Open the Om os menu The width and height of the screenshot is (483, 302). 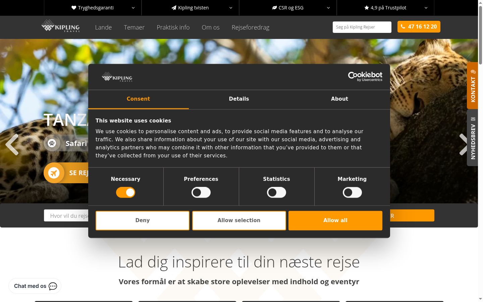211,27
